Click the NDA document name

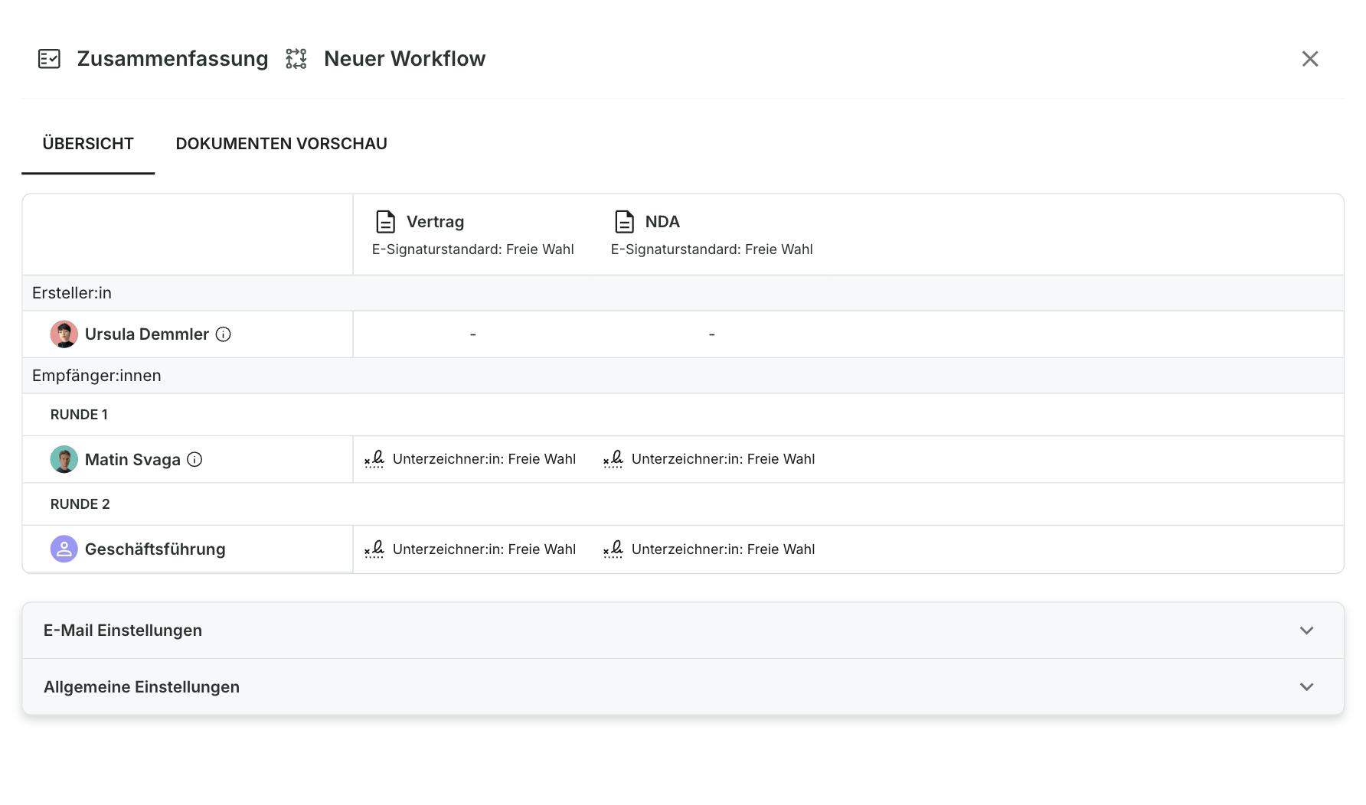[x=662, y=222]
